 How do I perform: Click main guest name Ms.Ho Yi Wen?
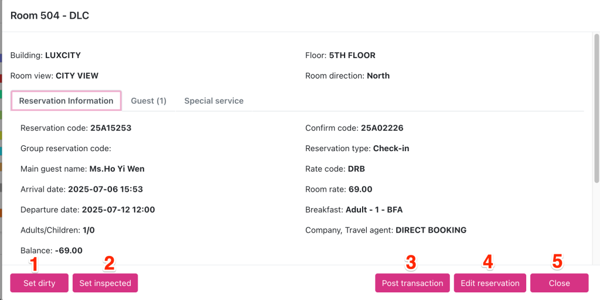(117, 169)
